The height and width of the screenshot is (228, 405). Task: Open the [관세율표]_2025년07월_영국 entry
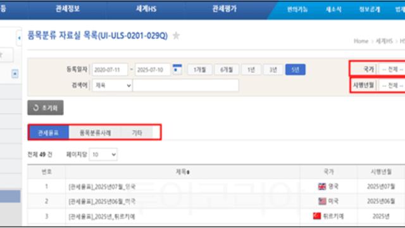tap(102, 187)
